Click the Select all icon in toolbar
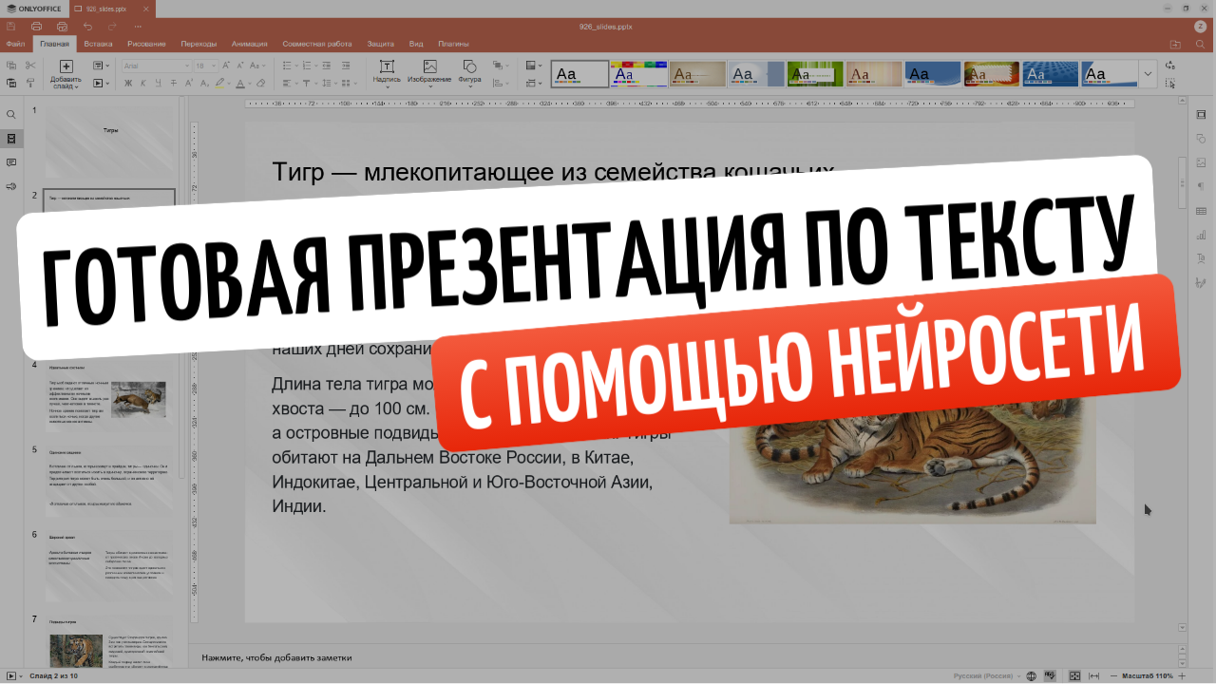Viewport: 1216px width, 684px height. 1169,84
